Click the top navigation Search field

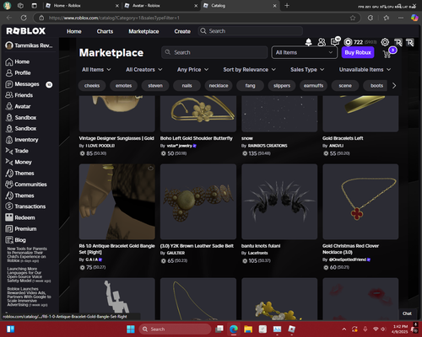[x=251, y=31]
